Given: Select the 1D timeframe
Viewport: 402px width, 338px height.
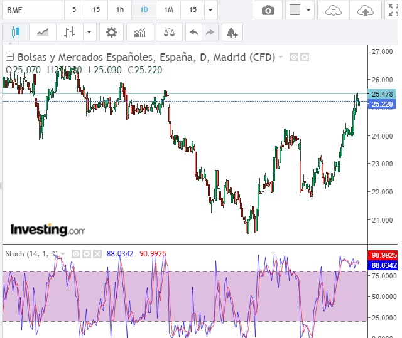Looking at the screenshot, I should pyautogui.click(x=144, y=10).
